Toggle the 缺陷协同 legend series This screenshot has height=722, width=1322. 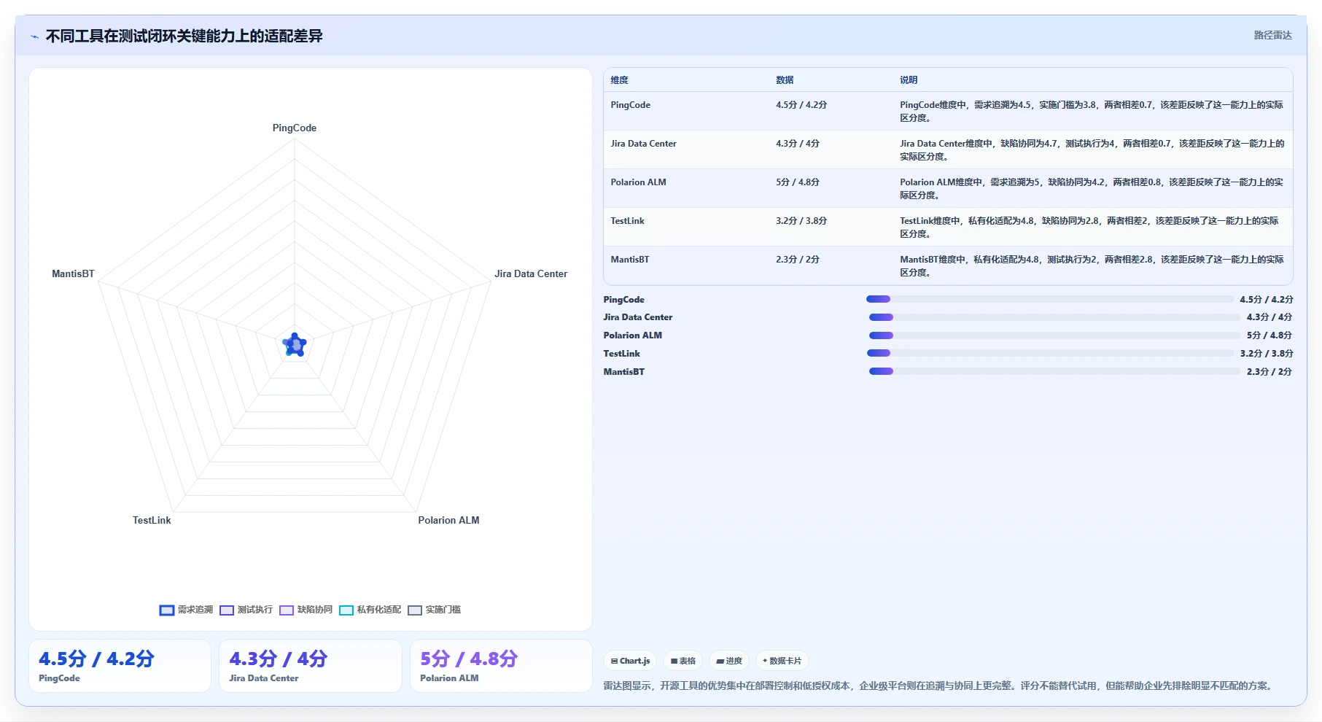[306, 610]
